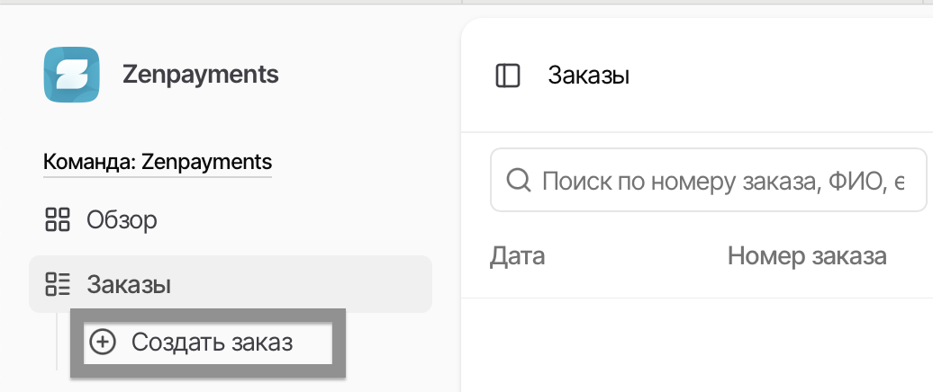
Task: Click the Zenpayments brand name text
Action: click(x=200, y=75)
